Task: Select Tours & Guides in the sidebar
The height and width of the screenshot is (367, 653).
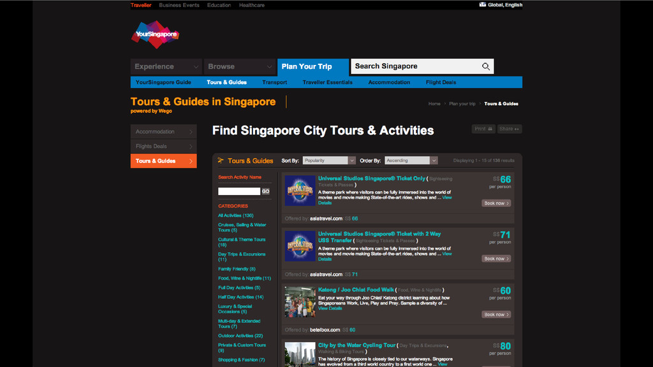Action: (164, 161)
